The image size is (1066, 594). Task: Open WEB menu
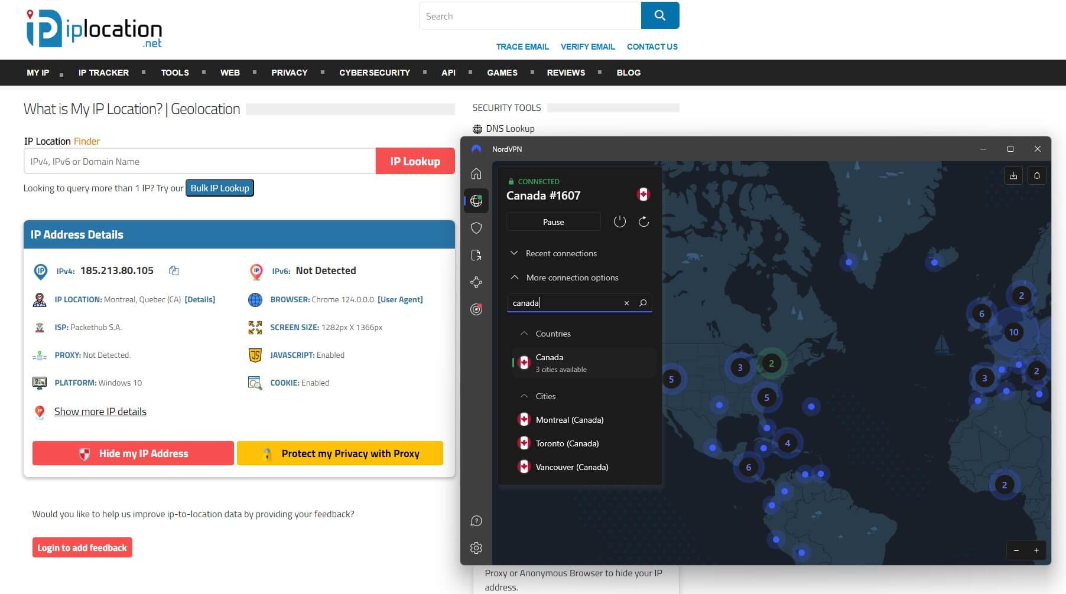click(x=230, y=73)
